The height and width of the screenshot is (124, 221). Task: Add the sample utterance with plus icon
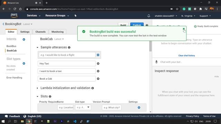tap(98, 55)
